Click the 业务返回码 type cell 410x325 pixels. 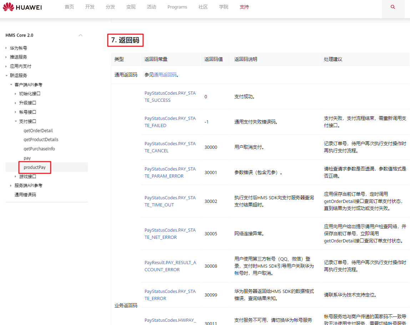tap(126, 305)
